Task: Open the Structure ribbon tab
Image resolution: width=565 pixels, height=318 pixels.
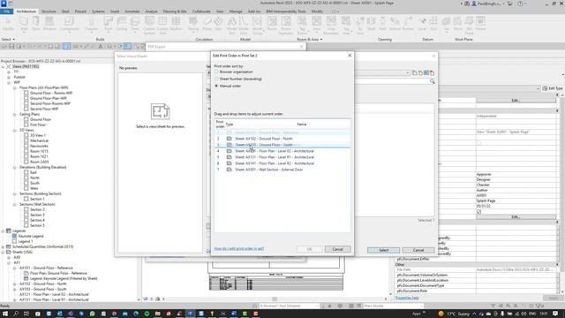Action: 49,11
